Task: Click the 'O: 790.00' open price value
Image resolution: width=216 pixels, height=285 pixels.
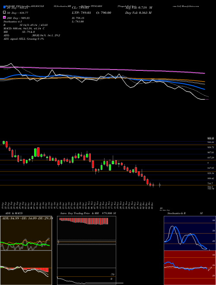Action: tap(104, 13)
